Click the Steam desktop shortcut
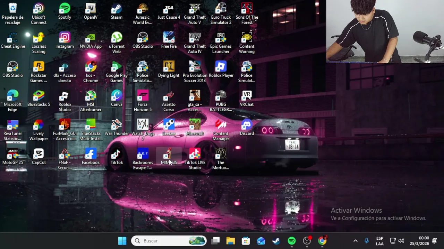 pyautogui.click(x=117, y=11)
